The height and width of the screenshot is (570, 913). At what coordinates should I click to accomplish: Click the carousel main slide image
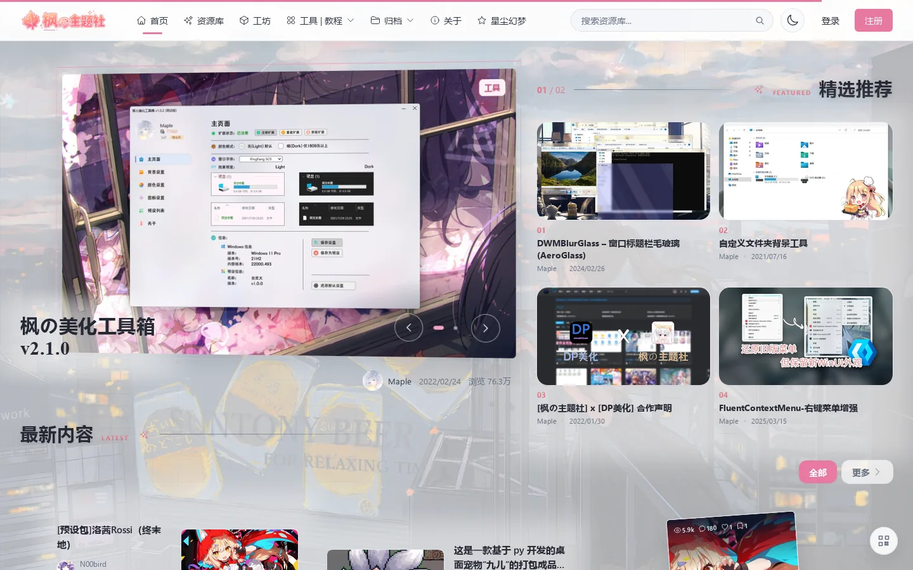[289, 213]
